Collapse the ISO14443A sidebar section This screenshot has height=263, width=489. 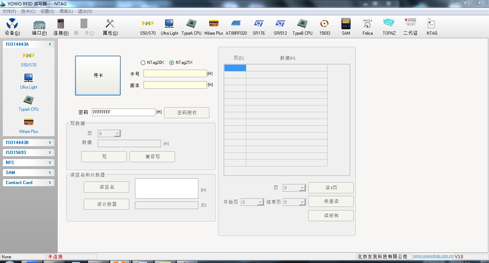(50, 44)
